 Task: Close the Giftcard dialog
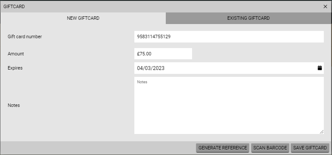click(325, 6)
